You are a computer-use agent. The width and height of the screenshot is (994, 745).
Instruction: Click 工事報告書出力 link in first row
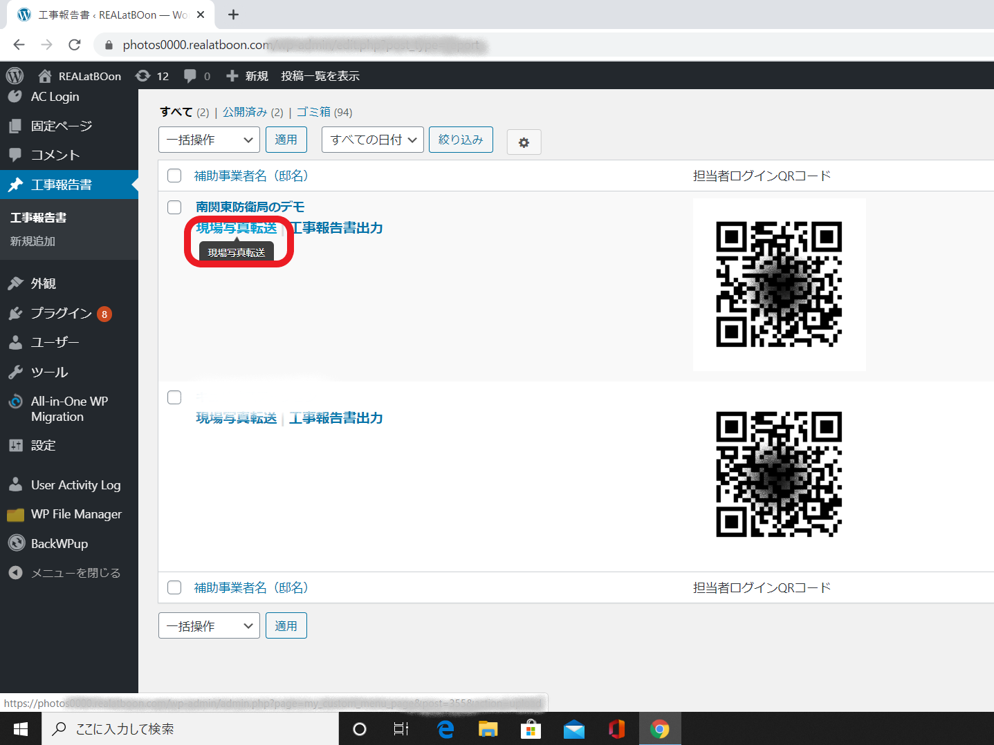[x=336, y=228]
